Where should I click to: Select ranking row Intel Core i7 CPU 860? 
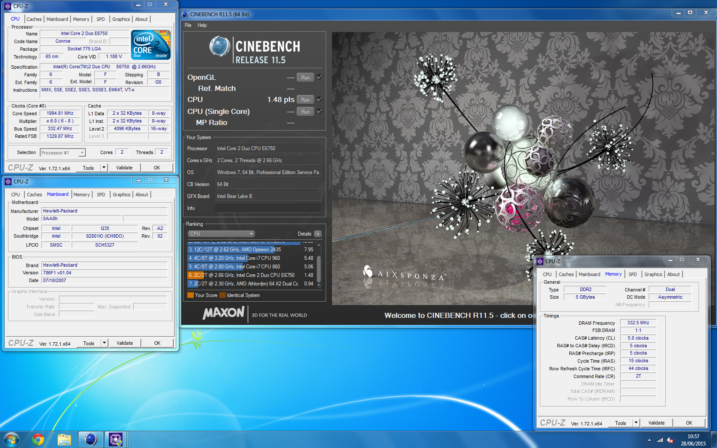click(x=251, y=267)
